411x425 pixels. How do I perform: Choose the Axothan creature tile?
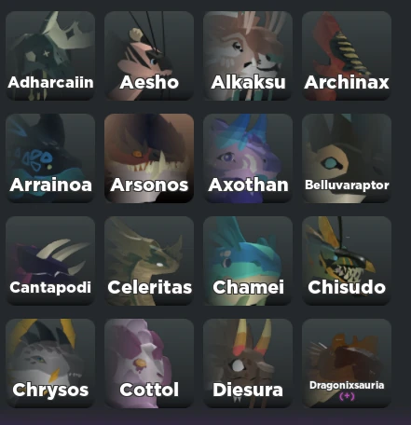click(248, 158)
